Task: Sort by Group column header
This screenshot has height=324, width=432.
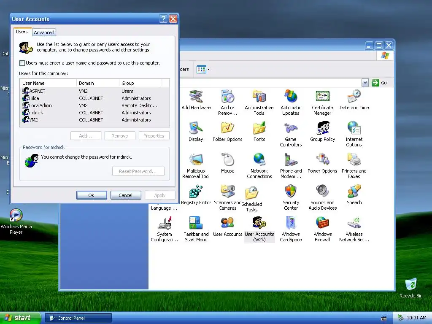Action: (140, 83)
